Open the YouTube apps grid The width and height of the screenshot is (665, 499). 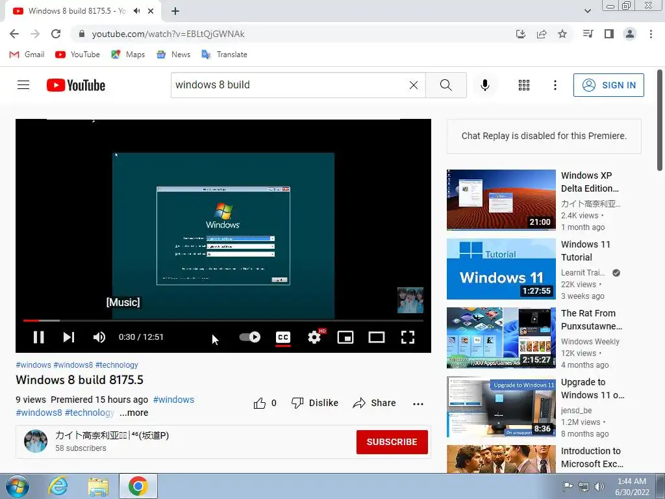click(x=524, y=85)
